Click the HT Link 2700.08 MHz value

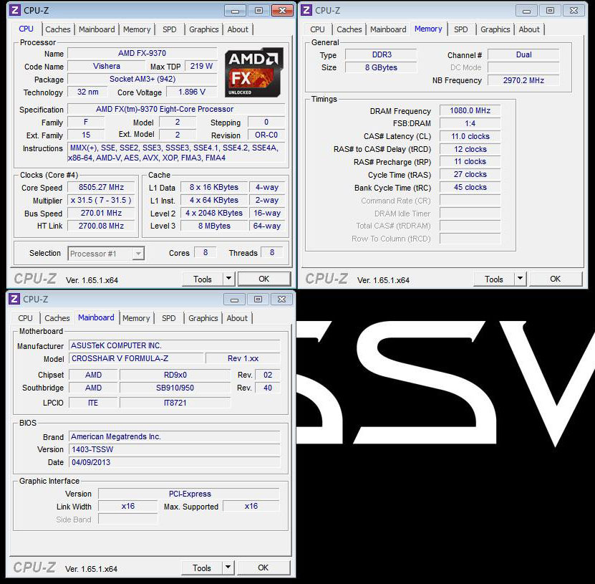(x=101, y=226)
